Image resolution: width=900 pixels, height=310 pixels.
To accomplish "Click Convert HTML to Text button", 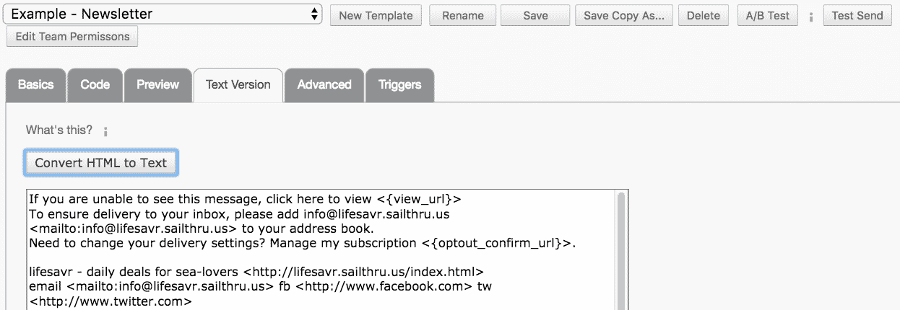I will 101,163.
